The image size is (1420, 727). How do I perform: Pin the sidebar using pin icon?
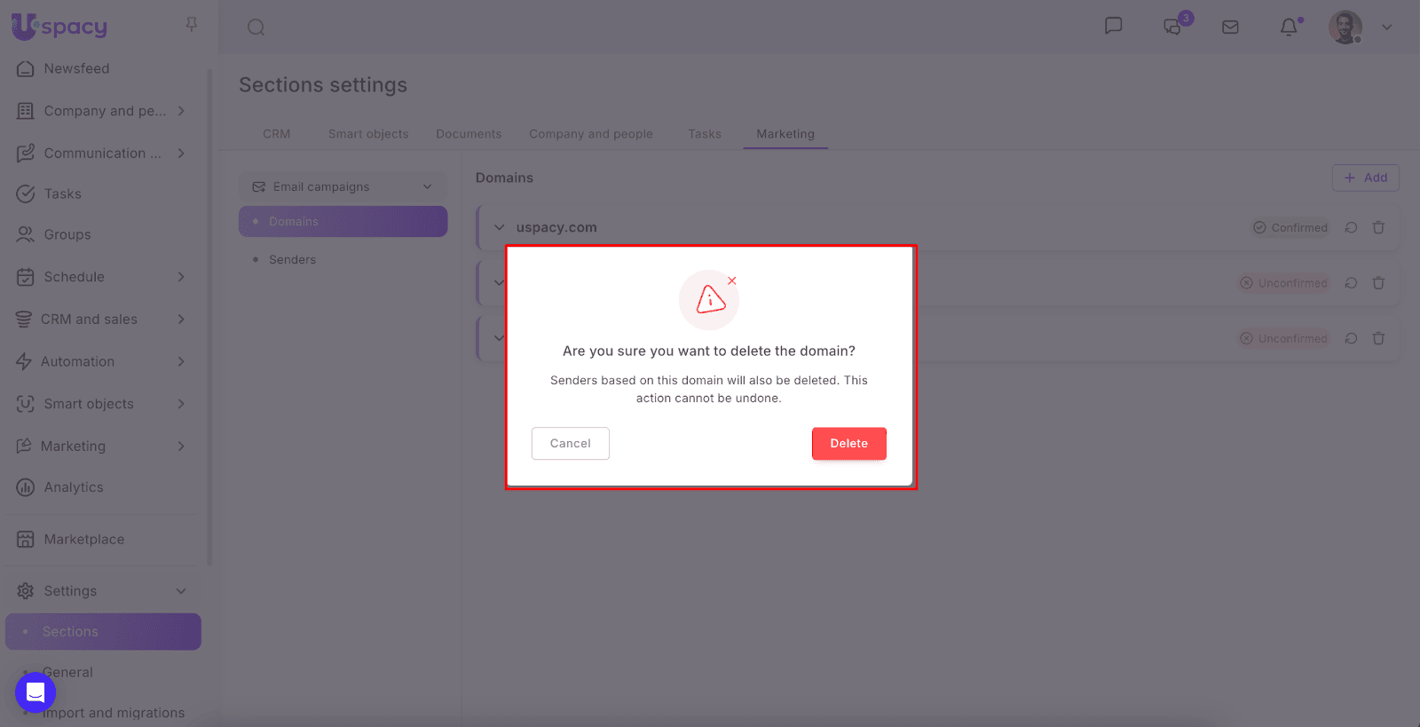pos(191,24)
